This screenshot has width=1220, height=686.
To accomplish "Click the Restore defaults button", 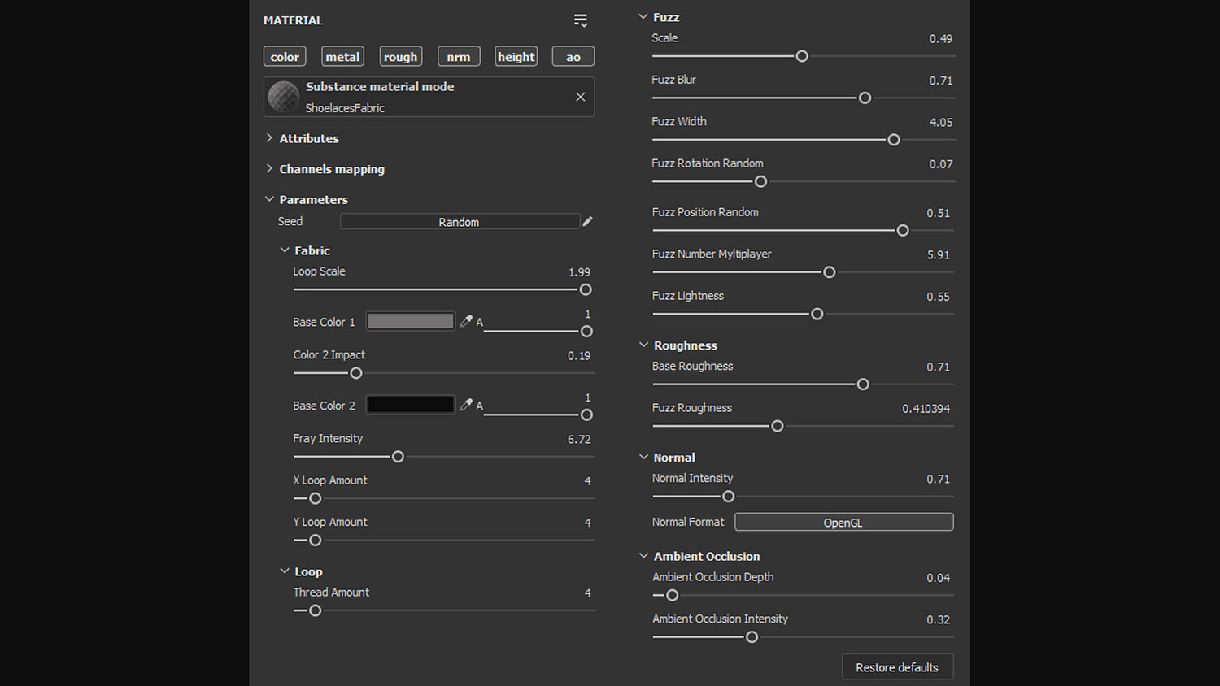I will (897, 667).
